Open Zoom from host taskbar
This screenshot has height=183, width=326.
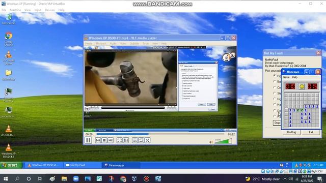point(76,178)
